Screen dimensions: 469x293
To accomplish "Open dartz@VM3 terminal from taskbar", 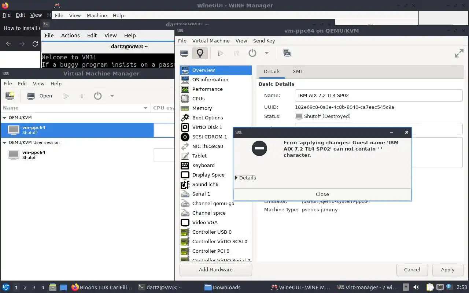I will coord(160,288).
